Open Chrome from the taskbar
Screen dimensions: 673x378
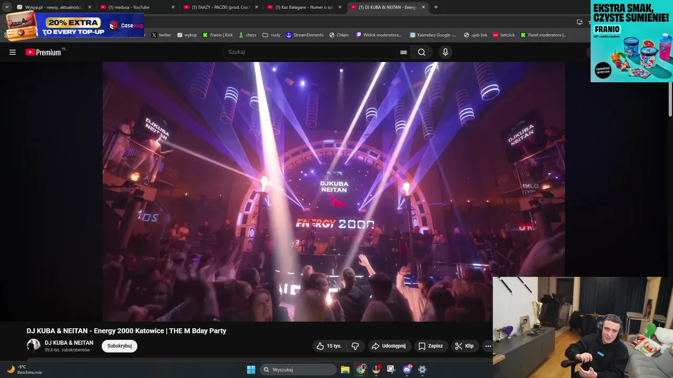click(361, 370)
